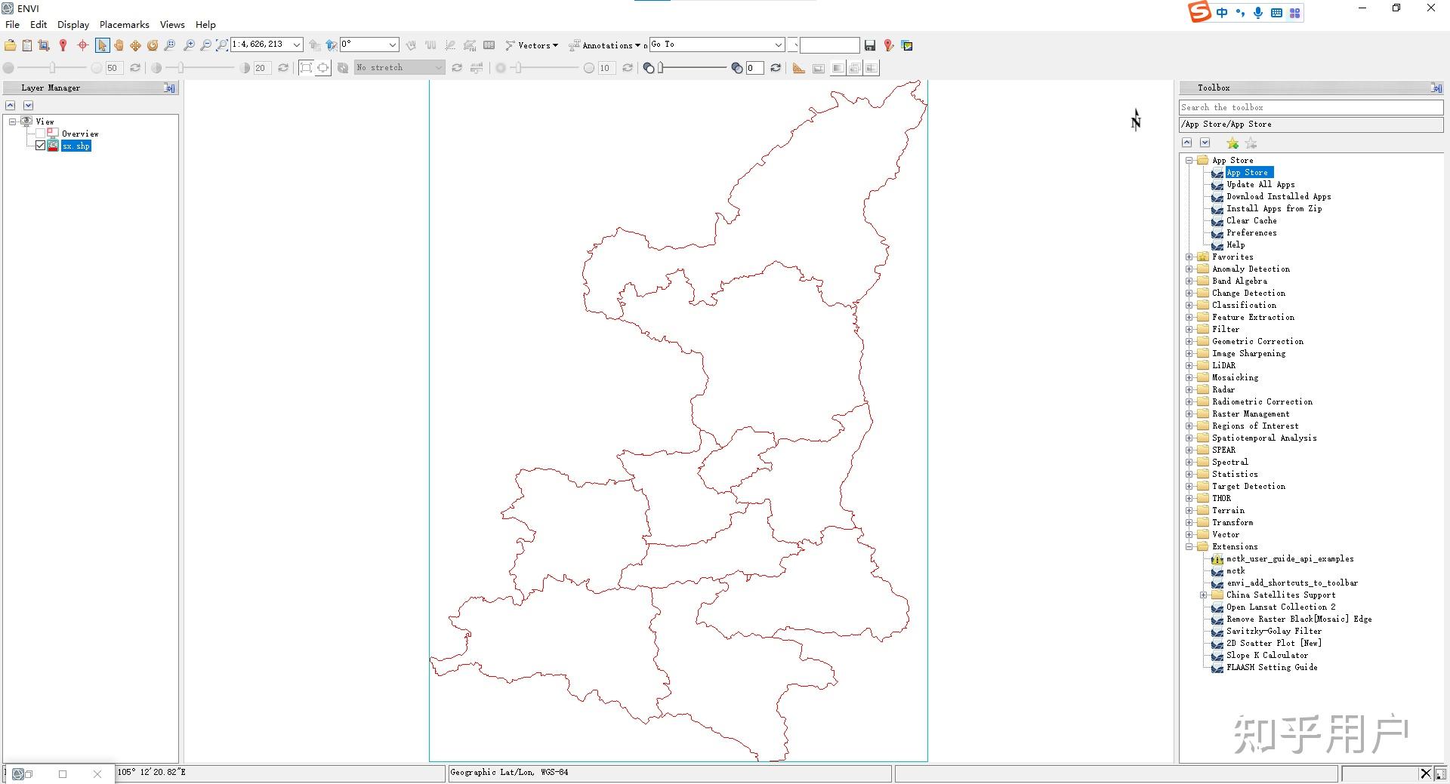
Task: Click Zoom to layer extent frame icon
Action: (x=306, y=68)
